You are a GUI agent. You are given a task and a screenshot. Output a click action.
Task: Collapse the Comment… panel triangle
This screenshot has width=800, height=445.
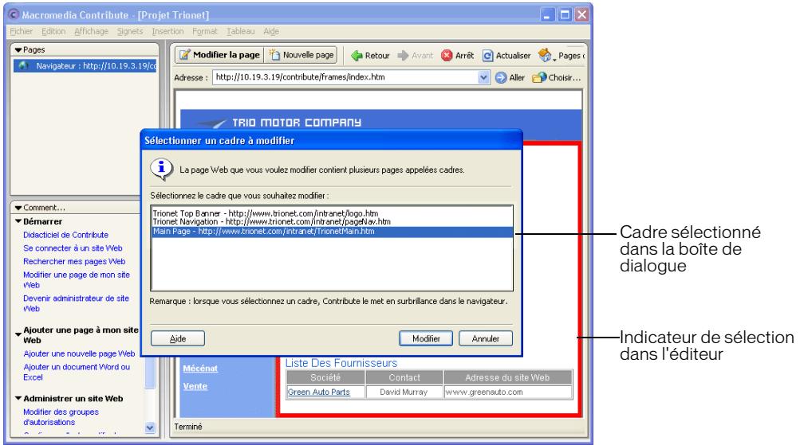tap(18, 208)
